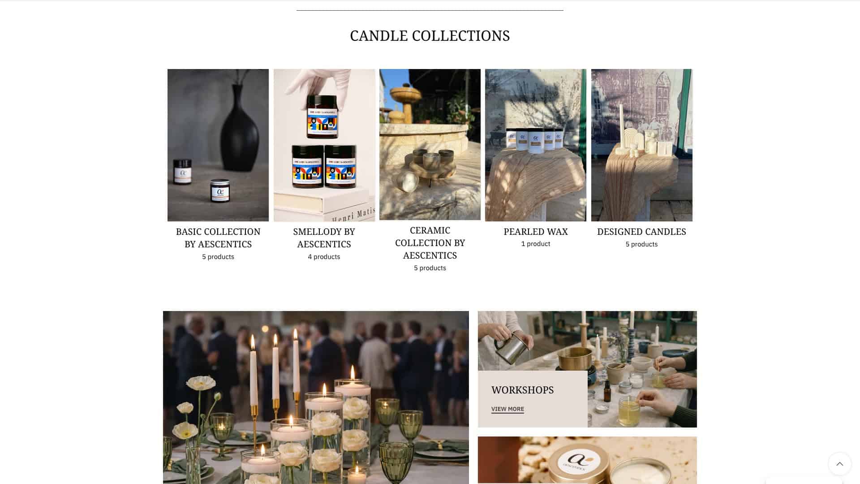Open the Basic Collection by Aescentics thumbnail

(x=218, y=145)
